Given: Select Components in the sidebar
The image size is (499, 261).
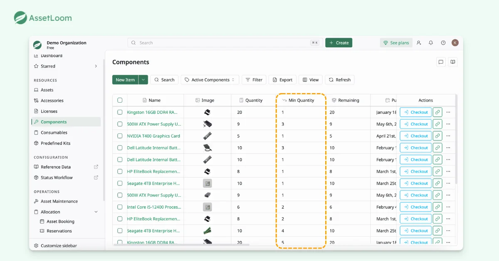Looking at the screenshot, I should (x=66, y=122).
